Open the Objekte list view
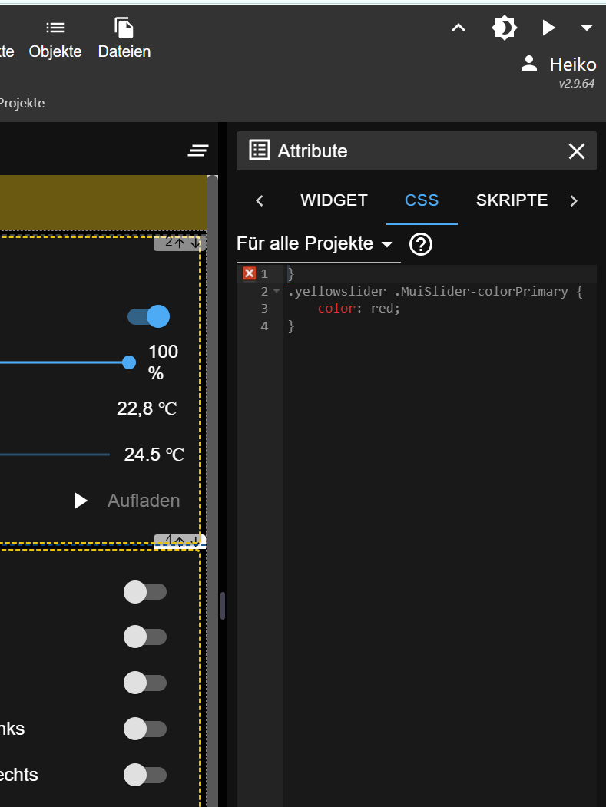The image size is (606, 807). 55,39
